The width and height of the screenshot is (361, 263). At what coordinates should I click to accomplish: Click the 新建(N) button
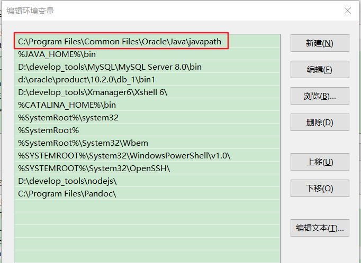pos(319,43)
